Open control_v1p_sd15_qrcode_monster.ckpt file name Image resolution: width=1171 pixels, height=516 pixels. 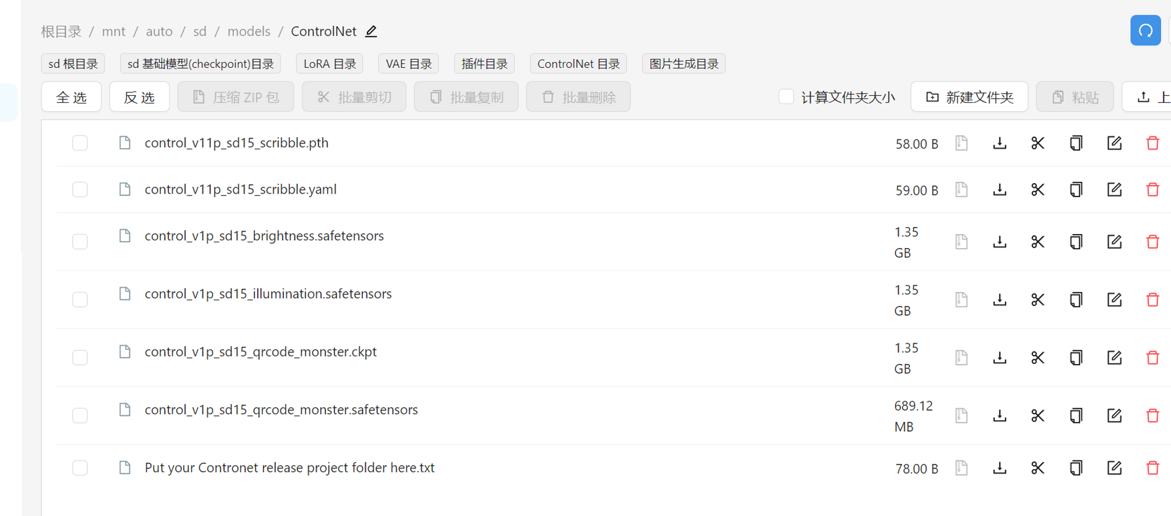(x=261, y=352)
